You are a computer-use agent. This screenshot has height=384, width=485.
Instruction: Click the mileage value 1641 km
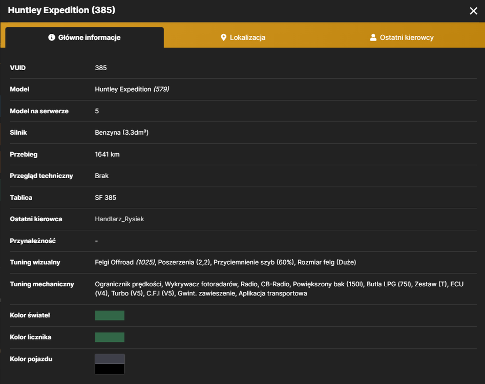[x=107, y=154]
